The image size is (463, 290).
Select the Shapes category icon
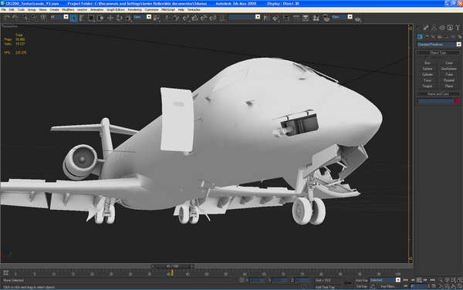[427, 36]
